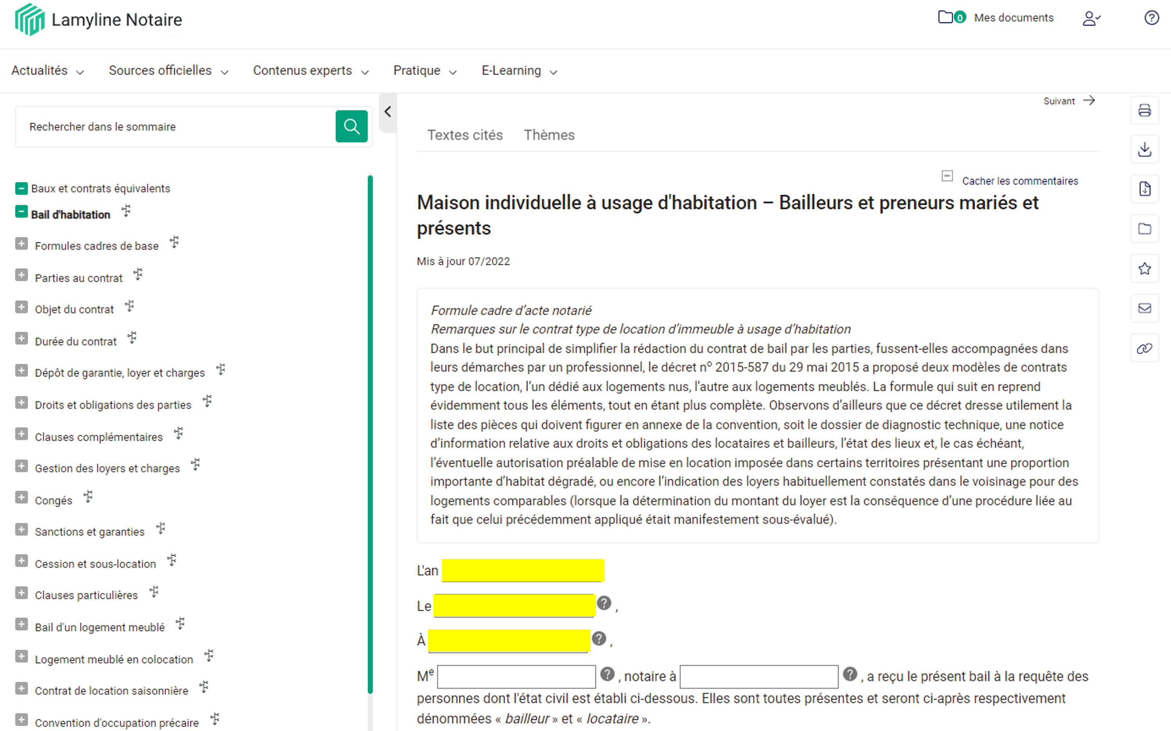Click the green search magnifier button
This screenshot has height=731, width=1171.
[x=351, y=127]
